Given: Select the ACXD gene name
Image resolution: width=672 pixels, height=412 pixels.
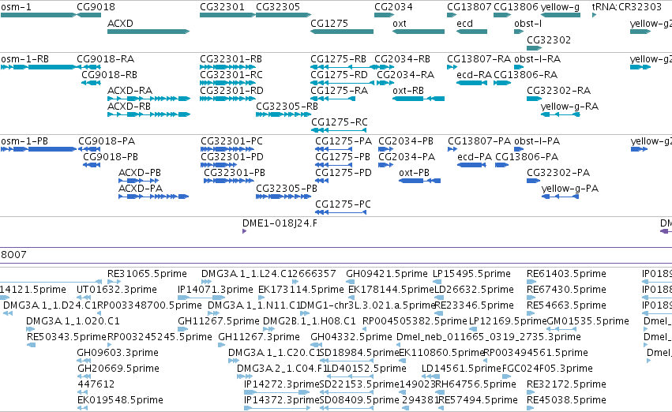Looking at the screenshot, I should (x=120, y=24).
